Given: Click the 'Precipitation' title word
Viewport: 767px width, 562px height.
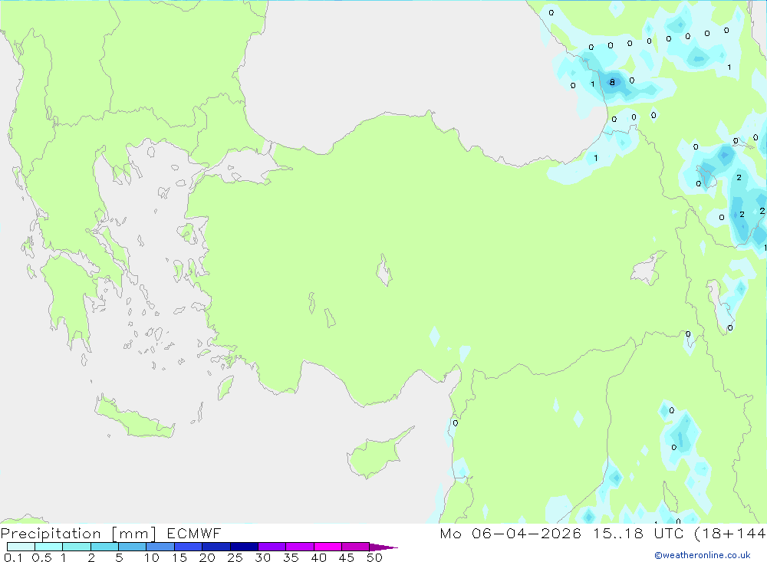Looking at the screenshot, I should click(x=51, y=534).
